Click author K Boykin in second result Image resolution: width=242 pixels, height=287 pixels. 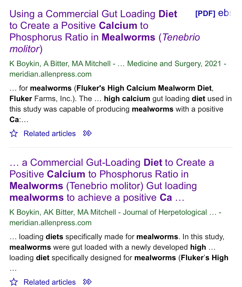coord(24,212)
